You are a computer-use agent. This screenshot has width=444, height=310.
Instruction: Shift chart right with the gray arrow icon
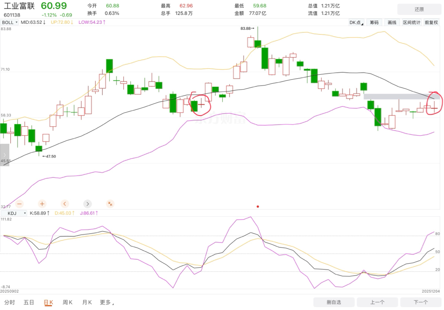88,204
